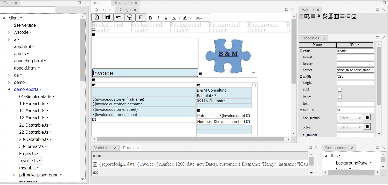The width and height of the screenshot is (388, 185).
Task: Open the Errors tab in bottom panel
Action: coord(128,148)
